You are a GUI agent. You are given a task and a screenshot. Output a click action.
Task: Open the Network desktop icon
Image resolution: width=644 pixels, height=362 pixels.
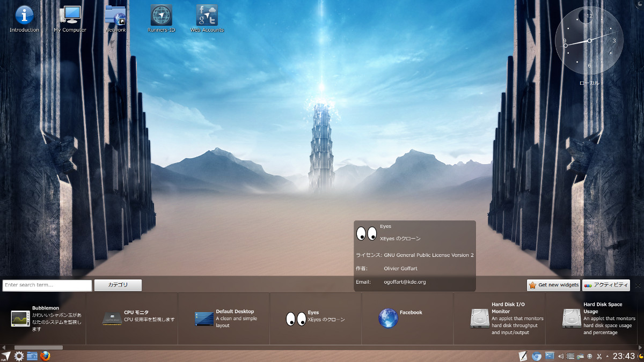(115, 19)
